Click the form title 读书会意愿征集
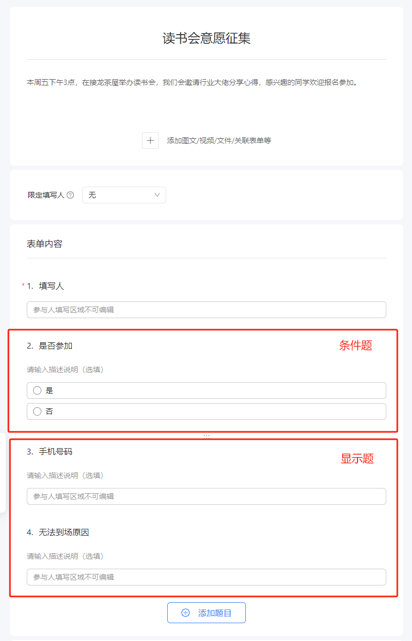The width and height of the screenshot is (412, 641). 207,38
